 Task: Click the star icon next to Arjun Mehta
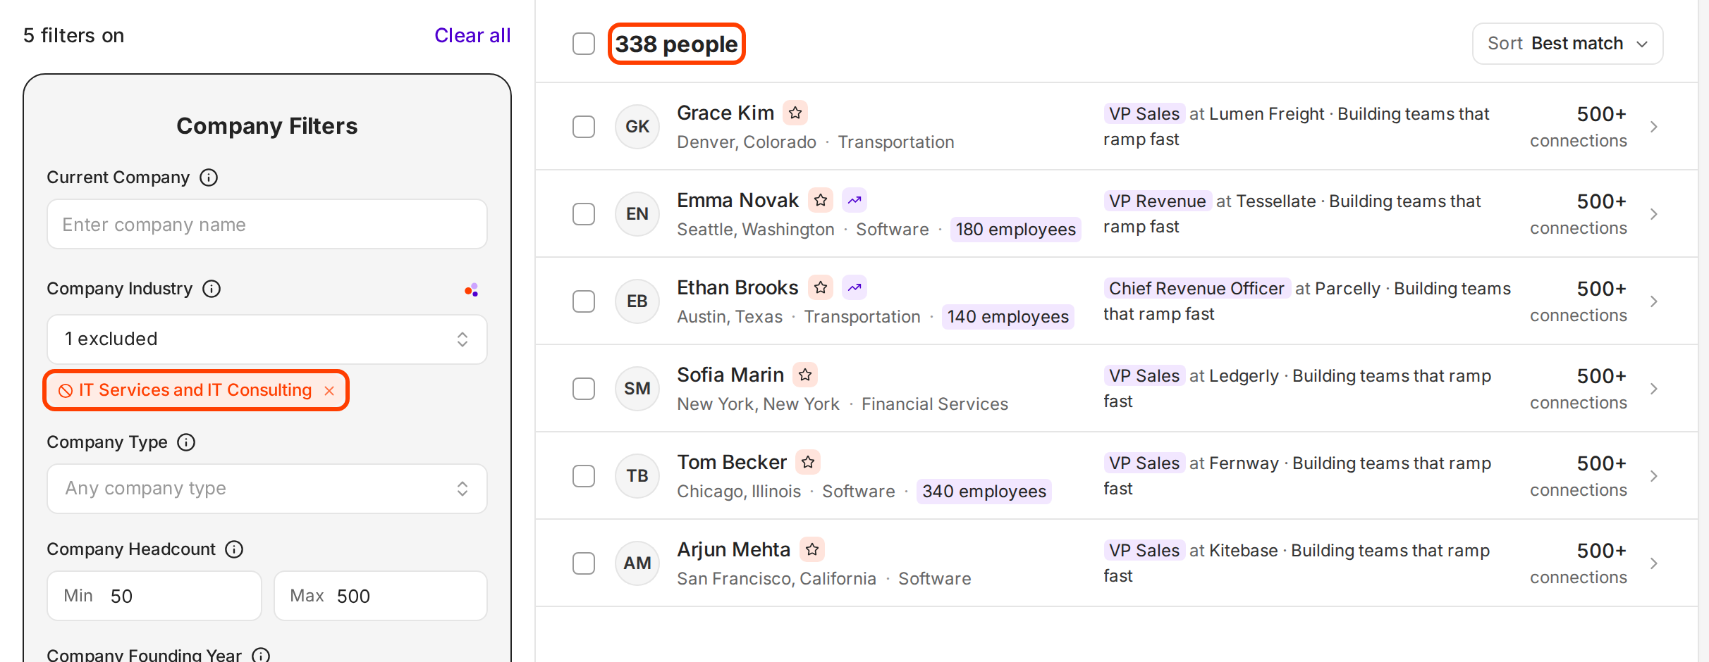tap(812, 549)
